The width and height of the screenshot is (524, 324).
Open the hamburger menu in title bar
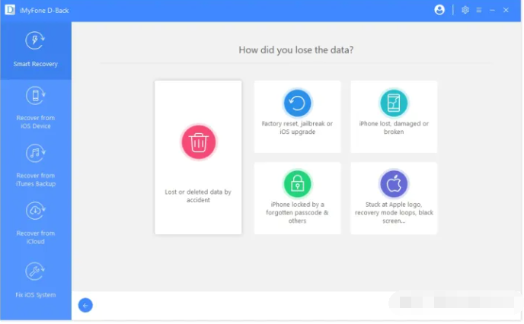pos(479,11)
